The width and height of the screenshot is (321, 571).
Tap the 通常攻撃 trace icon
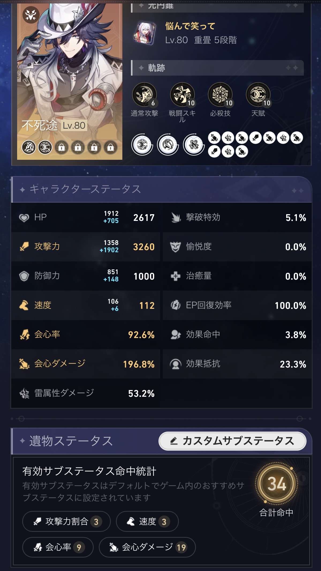(x=144, y=95)
